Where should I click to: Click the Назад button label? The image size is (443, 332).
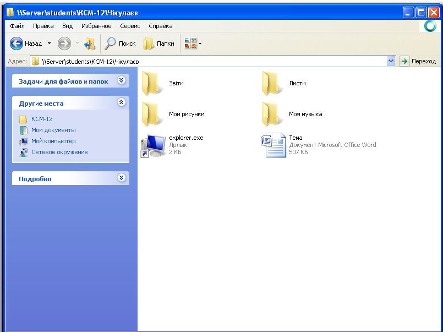[x=34, y=43]
